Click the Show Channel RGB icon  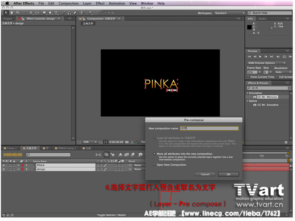[x=137, y=142]
